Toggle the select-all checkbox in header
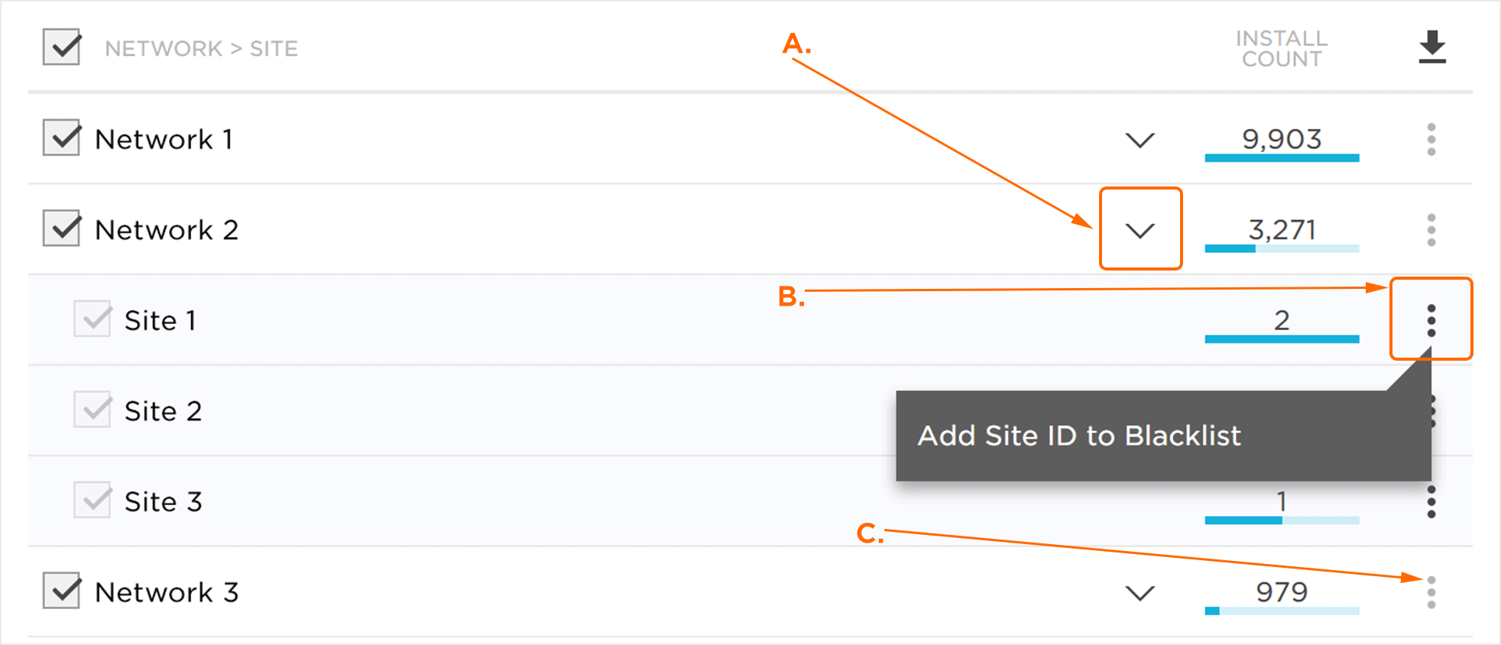 pos(62,47)
